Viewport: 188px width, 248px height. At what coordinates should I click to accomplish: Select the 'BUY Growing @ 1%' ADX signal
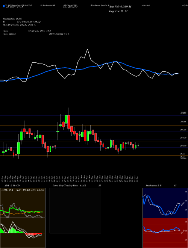(59, 34)
